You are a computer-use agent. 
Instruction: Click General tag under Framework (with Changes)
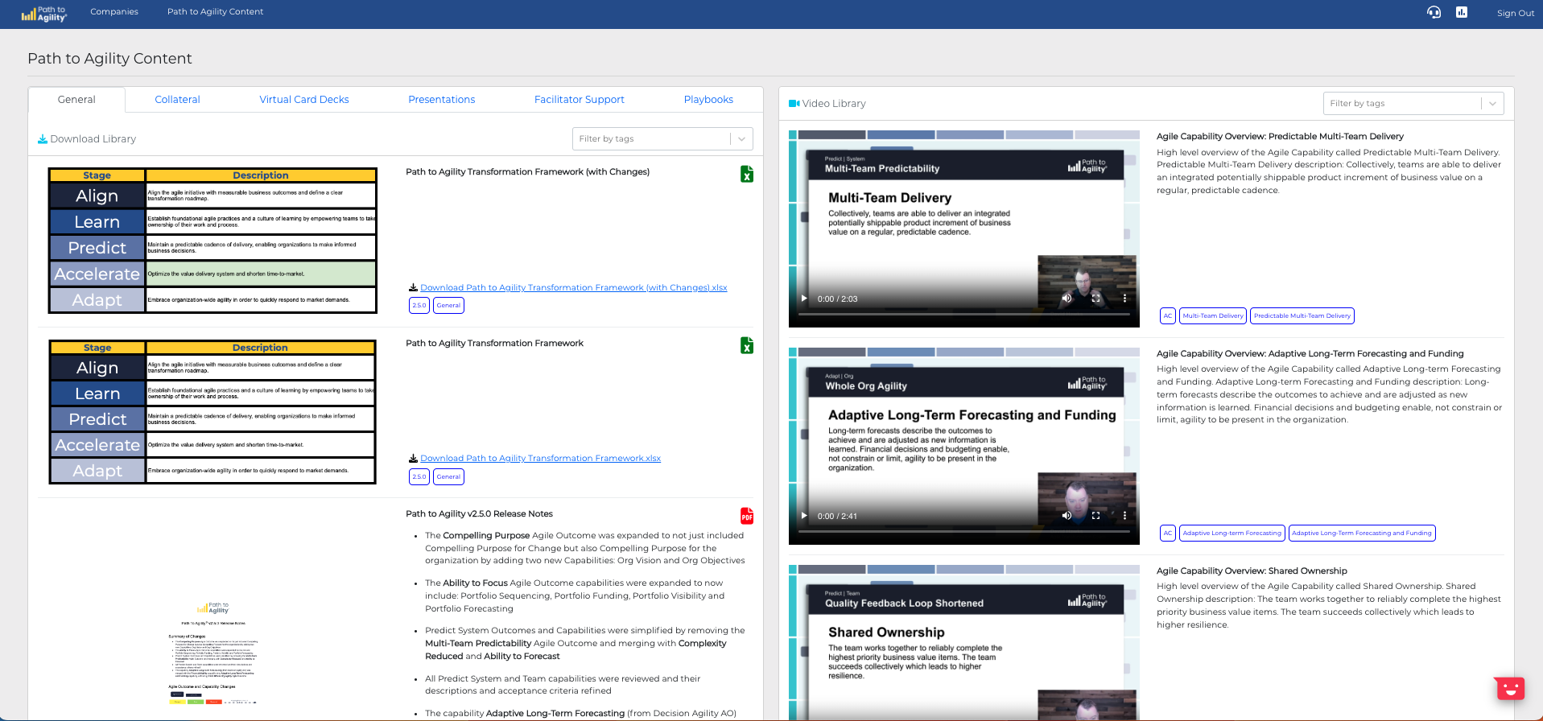[449, 306]
